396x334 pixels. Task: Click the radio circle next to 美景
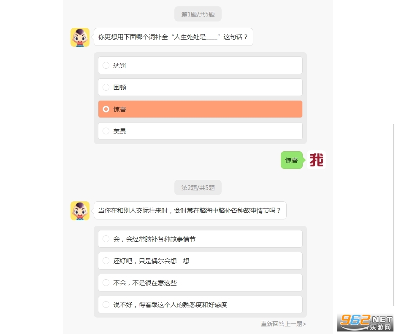106,131
